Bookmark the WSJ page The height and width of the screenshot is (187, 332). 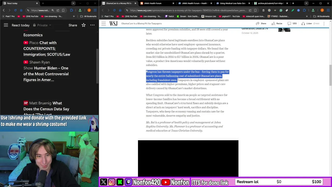point(255,10)
